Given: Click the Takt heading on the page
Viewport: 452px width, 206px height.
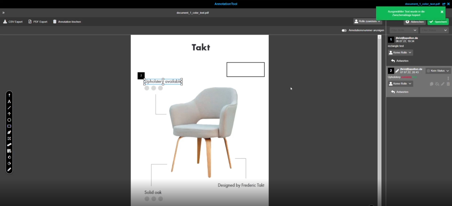Looking at the screenshot, I should point(201,47).
